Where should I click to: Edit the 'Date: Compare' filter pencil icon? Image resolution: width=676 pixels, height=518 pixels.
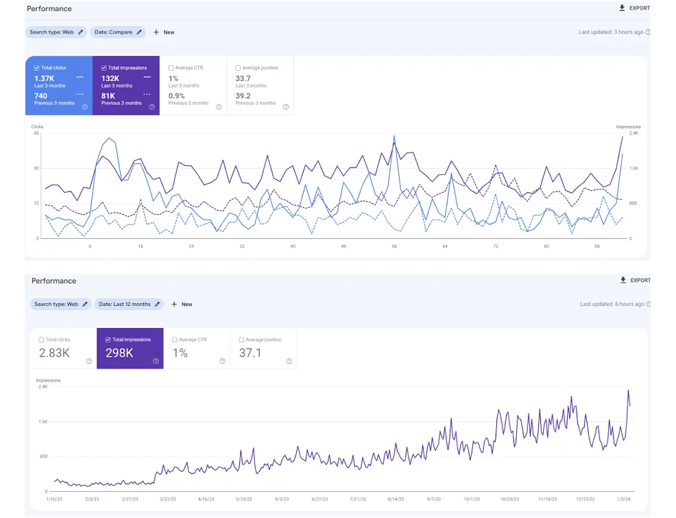(139, 32)
